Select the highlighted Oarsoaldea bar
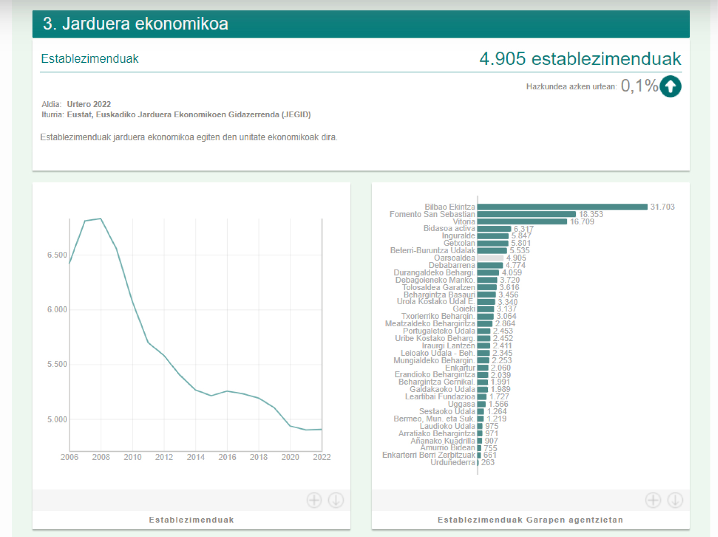Screen dimensions: 718x537 [490, 258]
